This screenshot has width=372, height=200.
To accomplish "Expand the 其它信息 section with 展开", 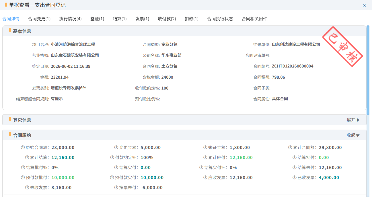I will [x=353, y=120].
